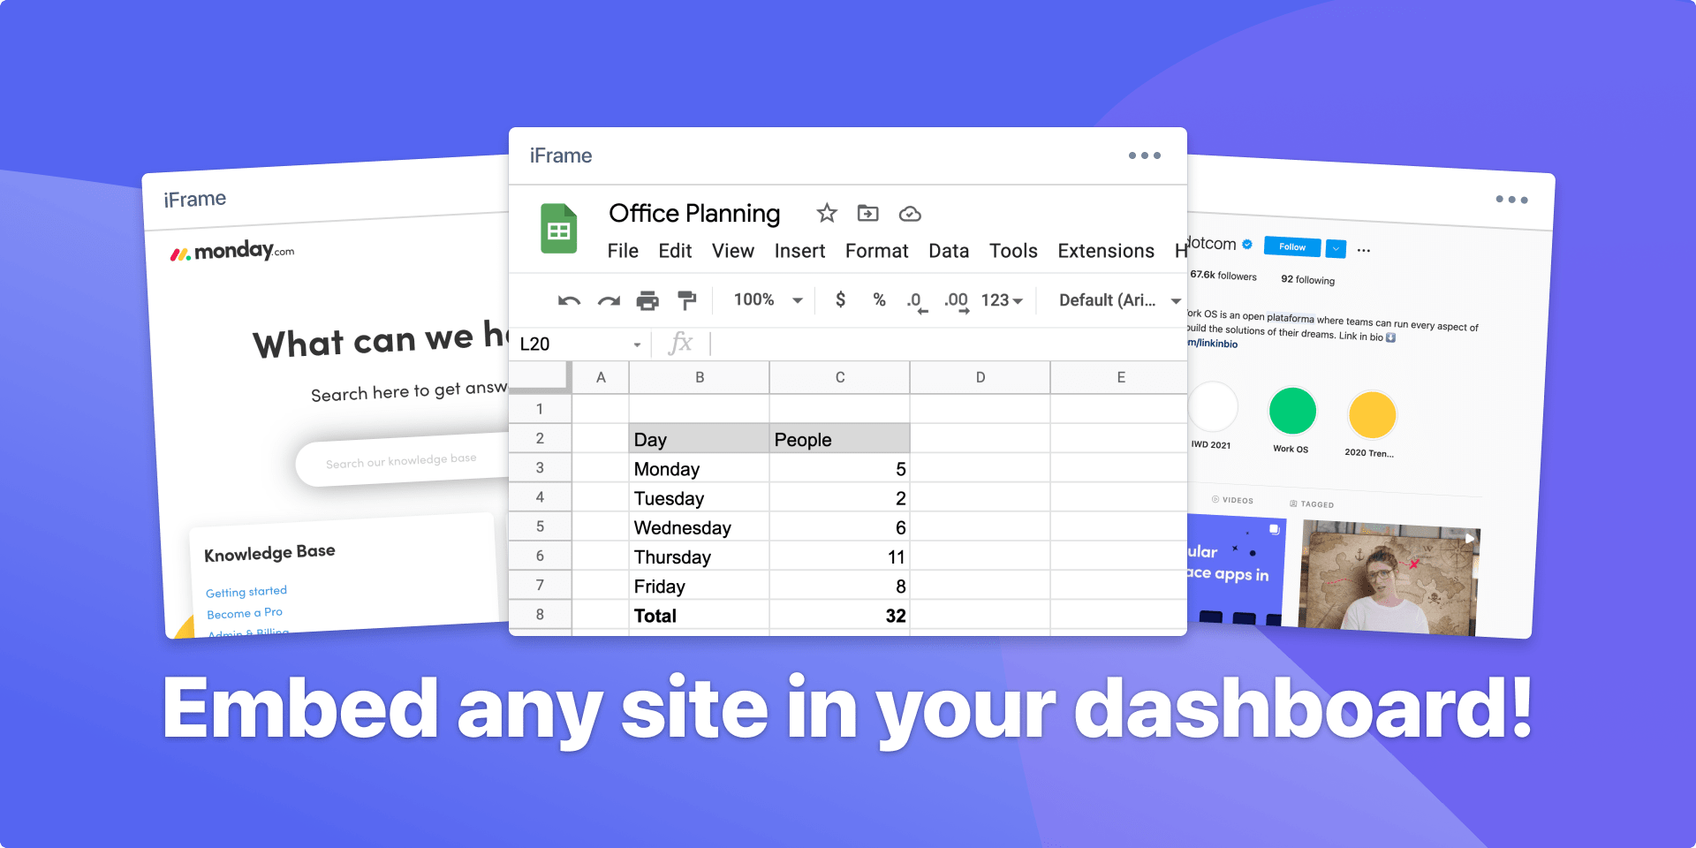
Task: Open the File menu
Action: tap(623, 251)
